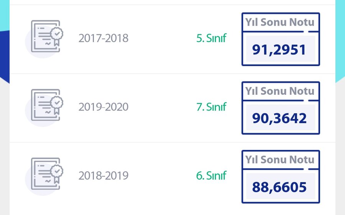
Task: Click Yıl Sonu Notu header above 91,2951
Action: (280, 22)
